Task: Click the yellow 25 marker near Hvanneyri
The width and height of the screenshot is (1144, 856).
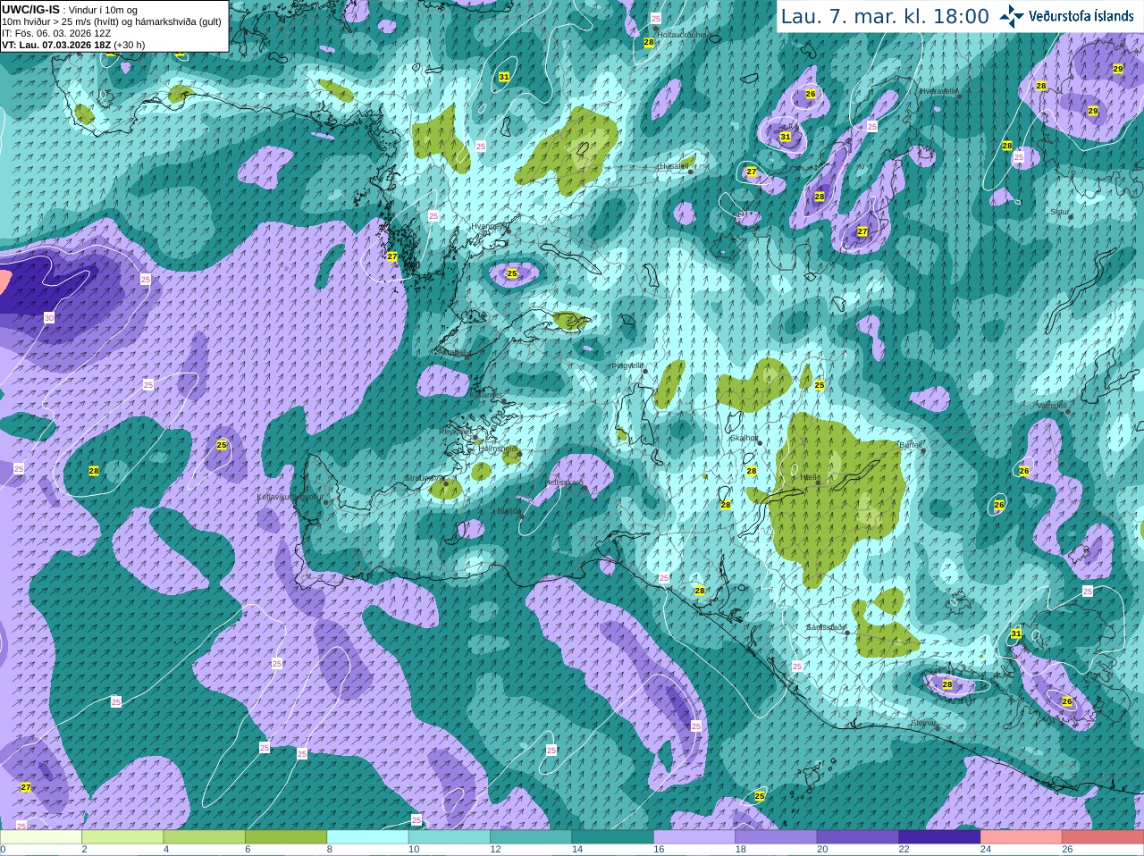Action: pyautogui.click(x=512, y=273)
